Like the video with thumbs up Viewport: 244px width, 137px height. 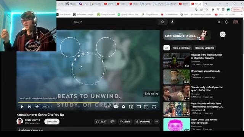tap(101, 122)
